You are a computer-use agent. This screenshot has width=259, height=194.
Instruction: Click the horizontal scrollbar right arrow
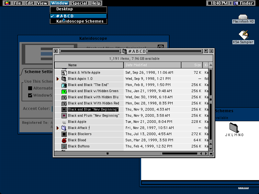pyautogui.click(x=206, y=154)
